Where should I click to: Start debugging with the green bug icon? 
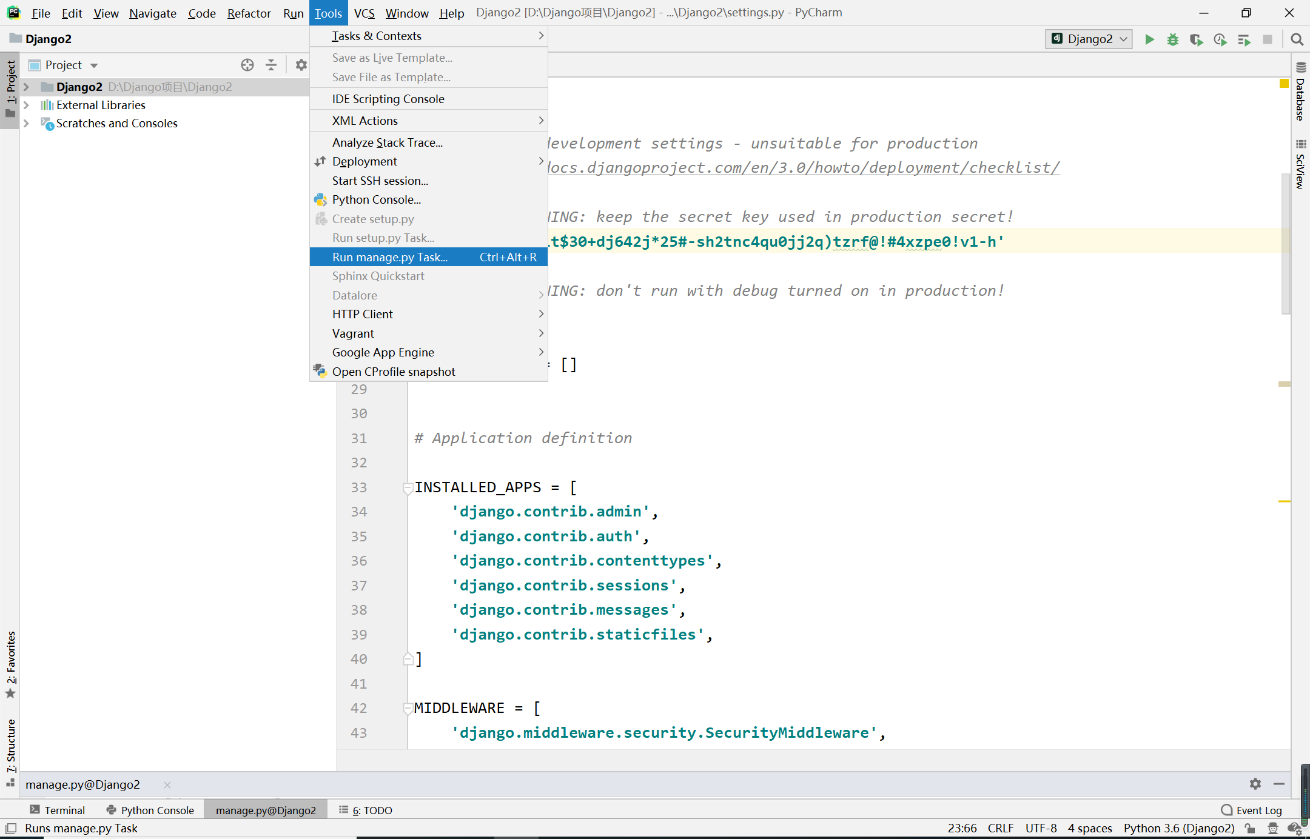click(x=1173, y=39)
